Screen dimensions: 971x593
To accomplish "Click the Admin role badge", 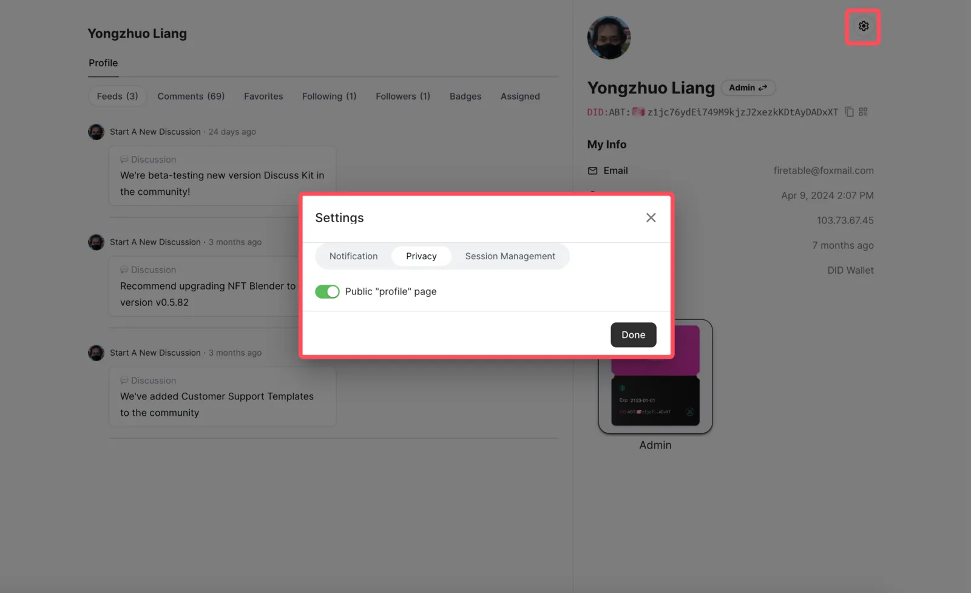I will click(x=748, y=87).
